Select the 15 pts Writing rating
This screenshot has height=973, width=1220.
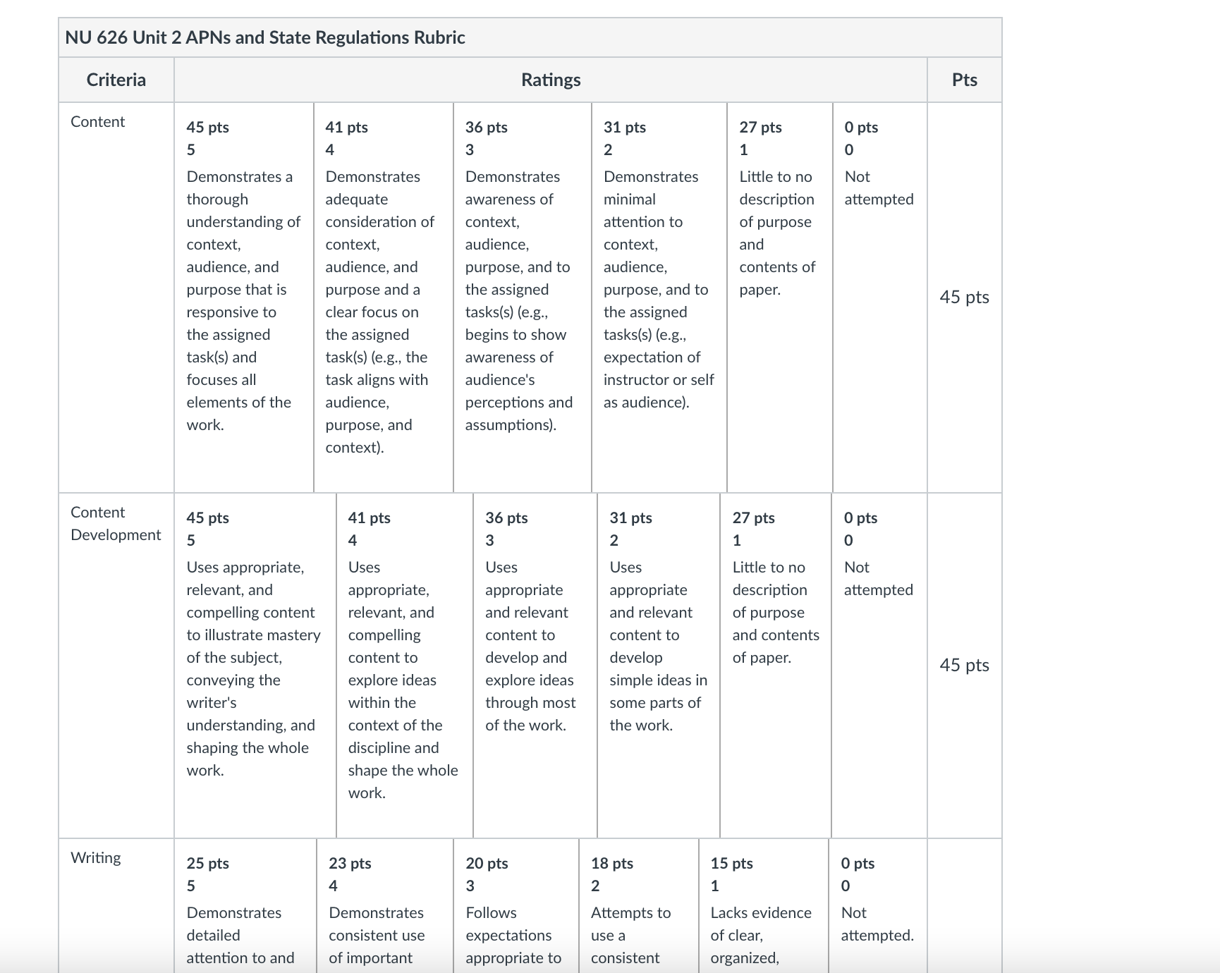[764, 906]
